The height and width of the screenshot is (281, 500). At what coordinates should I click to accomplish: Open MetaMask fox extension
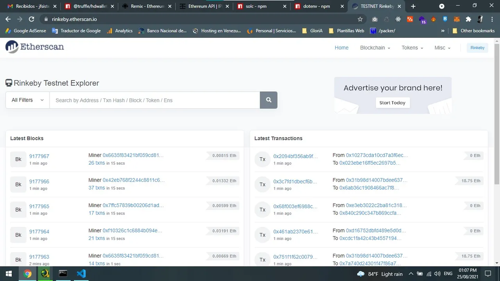coord(457,19)
